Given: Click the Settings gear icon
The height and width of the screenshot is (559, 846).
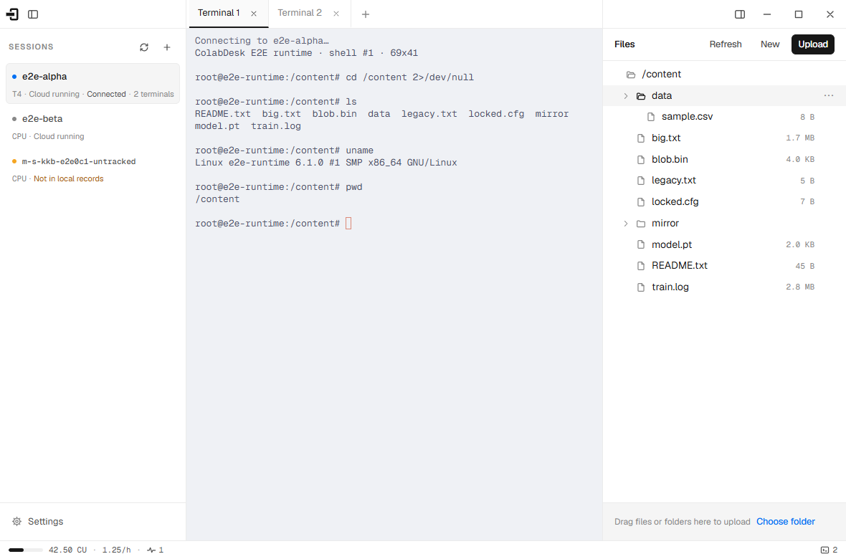Looking at the screenshot, I should tap(16, 521).
